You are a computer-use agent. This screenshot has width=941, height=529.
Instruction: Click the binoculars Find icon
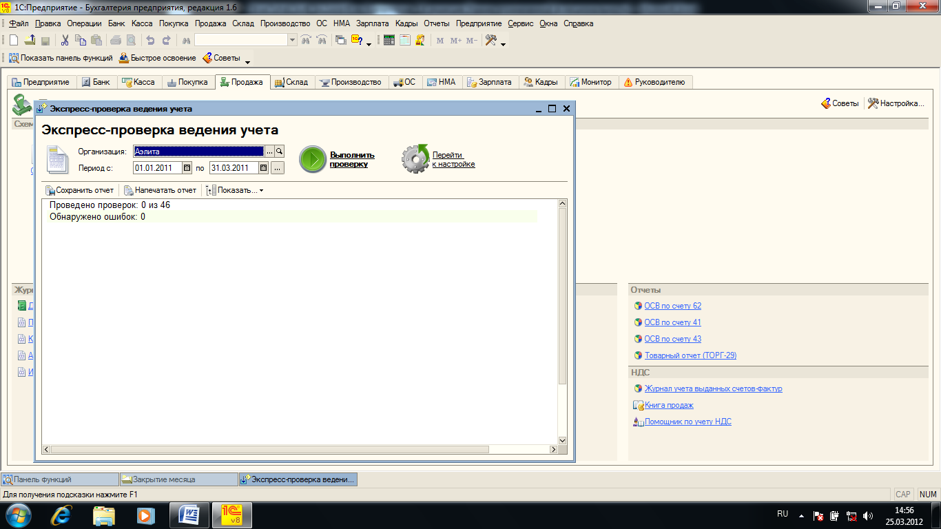pyautogui.click(x=185, y=41)
